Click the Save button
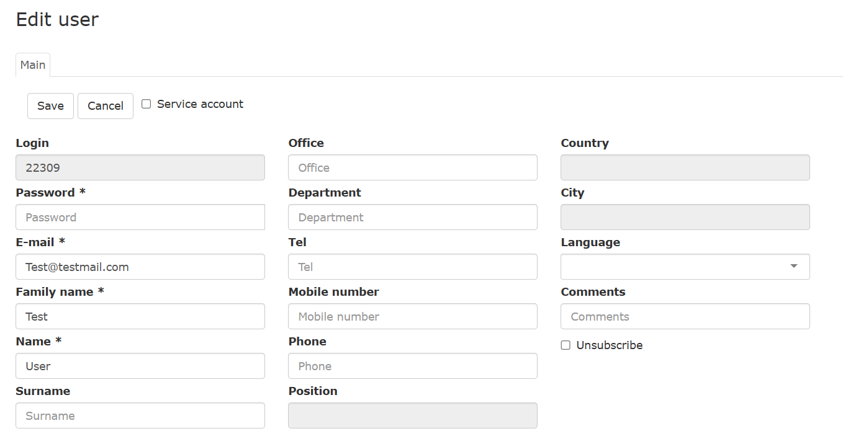 50,106
